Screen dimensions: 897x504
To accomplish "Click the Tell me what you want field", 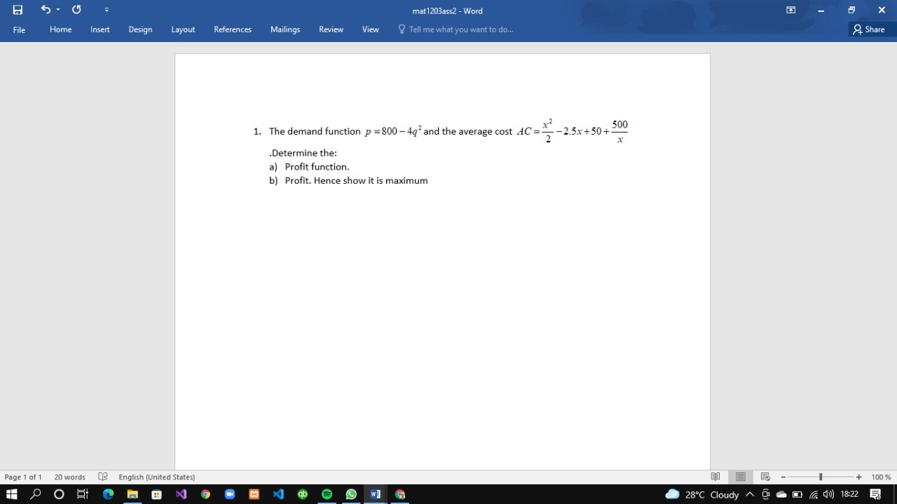I will pos(456,29).
